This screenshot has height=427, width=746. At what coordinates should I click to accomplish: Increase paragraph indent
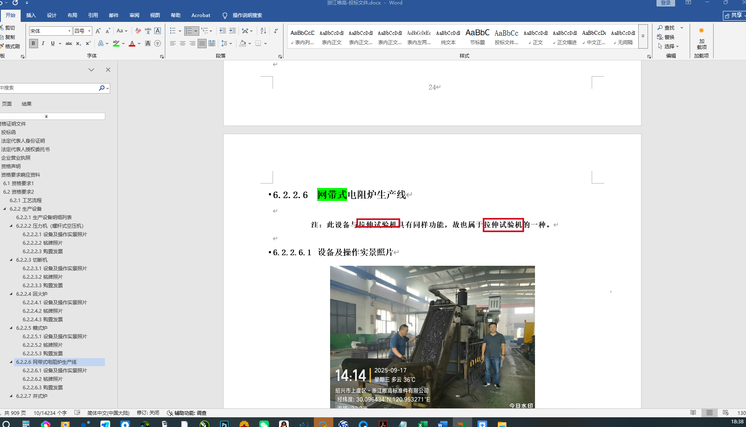(x=232, y=31)
